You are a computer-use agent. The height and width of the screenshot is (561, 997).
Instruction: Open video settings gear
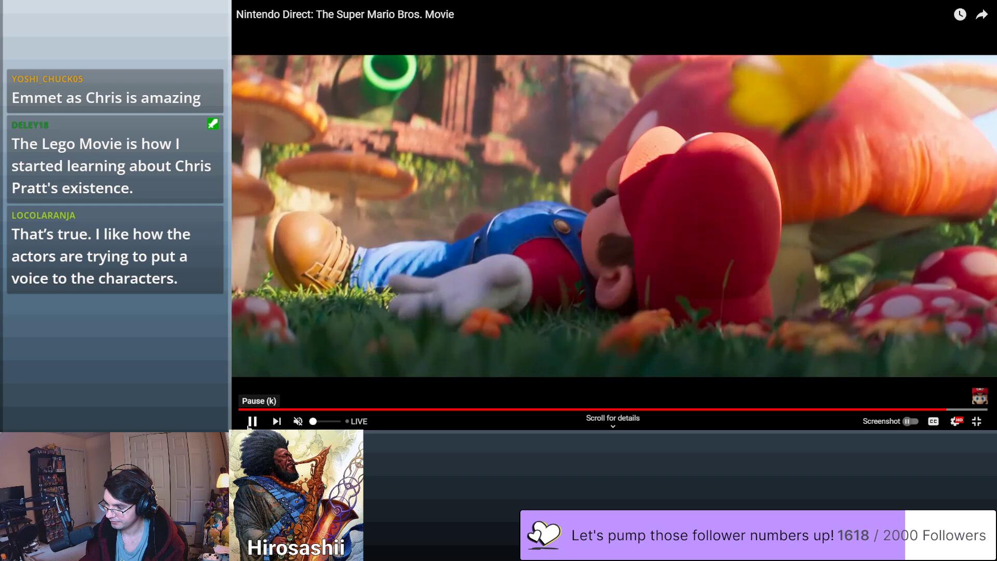[x=955, y=421]
